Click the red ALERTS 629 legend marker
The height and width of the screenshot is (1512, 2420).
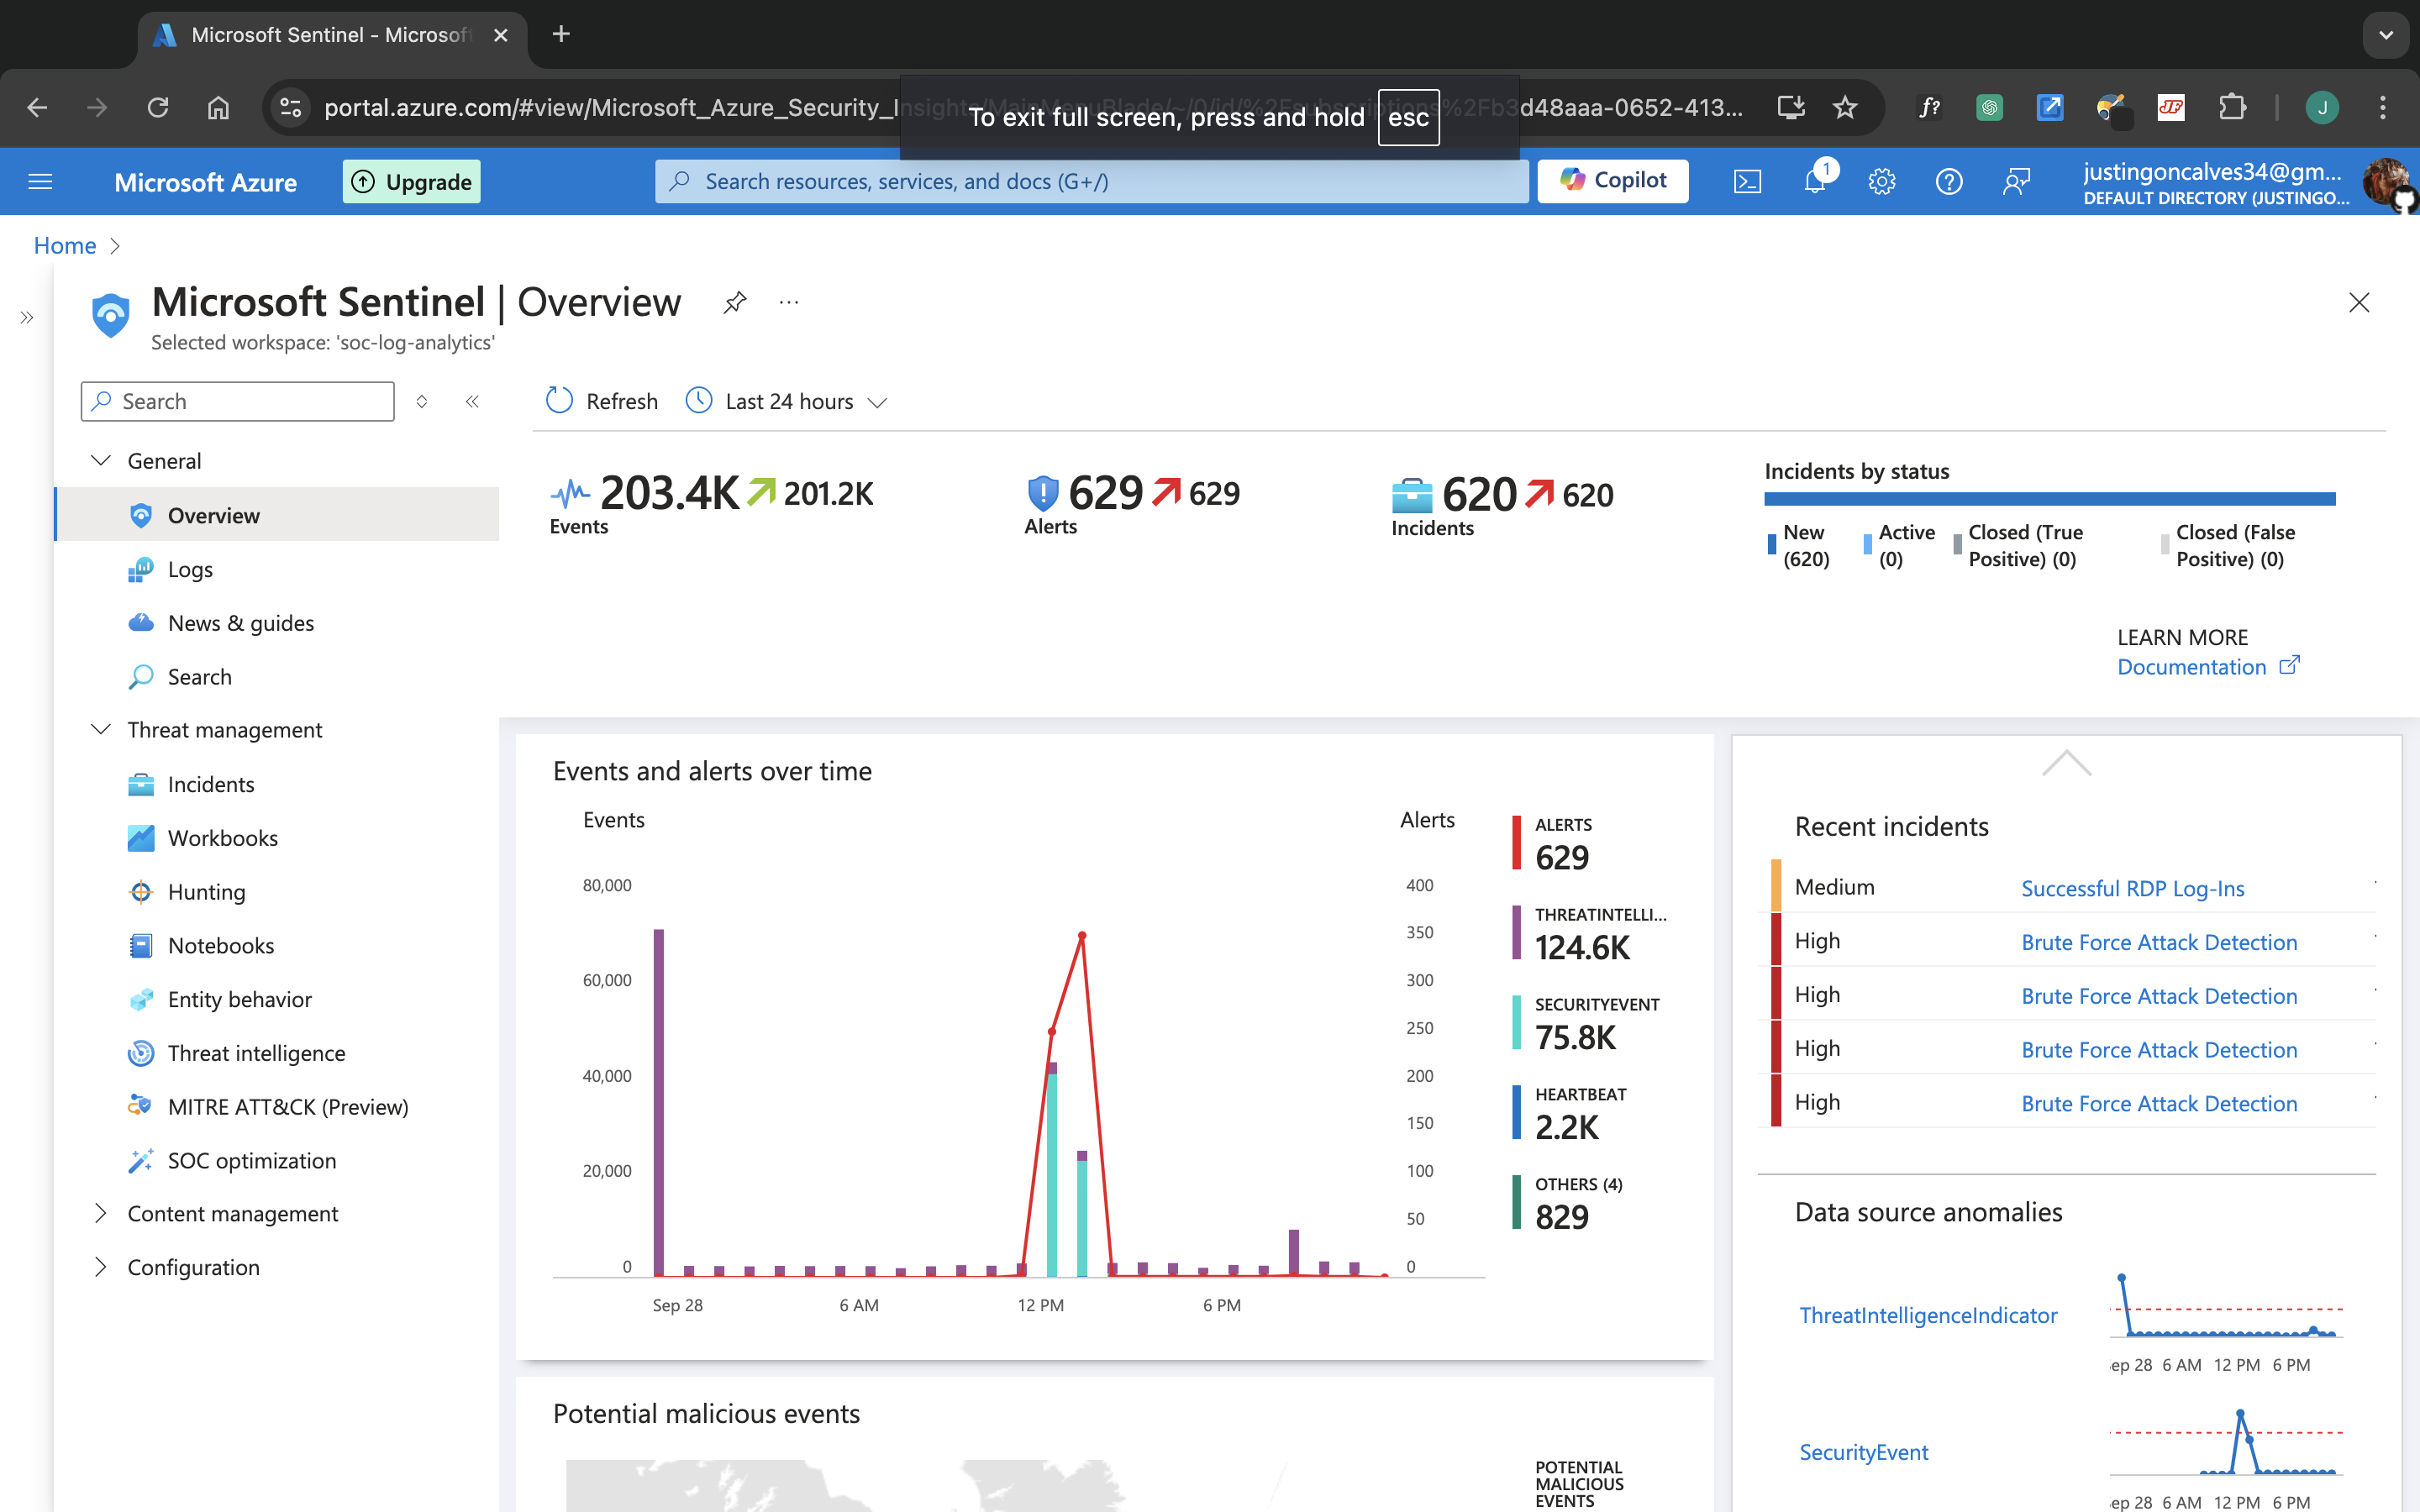1517,843
